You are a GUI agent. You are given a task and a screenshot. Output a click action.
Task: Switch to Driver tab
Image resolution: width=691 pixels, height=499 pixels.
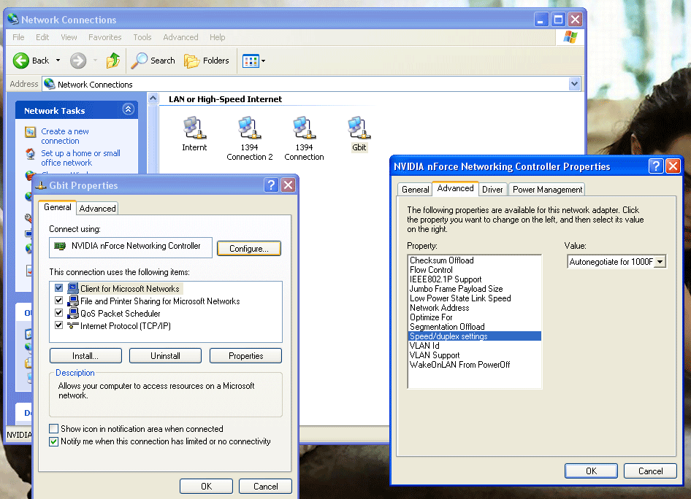click(492, 190)
